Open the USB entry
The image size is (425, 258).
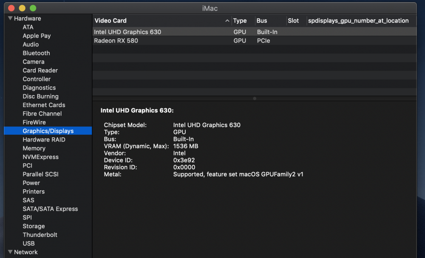28,244
